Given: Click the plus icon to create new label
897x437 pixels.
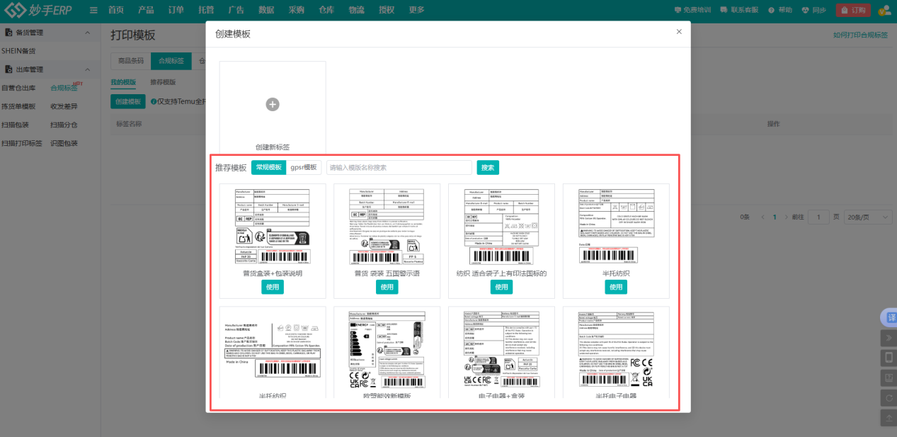Looking at the screenshot, I should coord(273,104).
